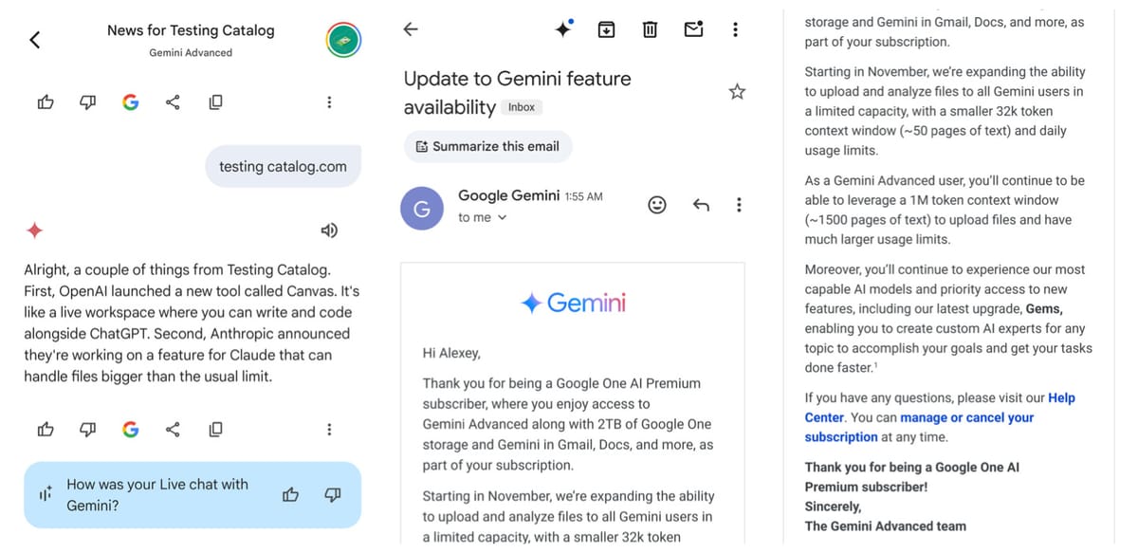Click the Summarize this email button

487,146
